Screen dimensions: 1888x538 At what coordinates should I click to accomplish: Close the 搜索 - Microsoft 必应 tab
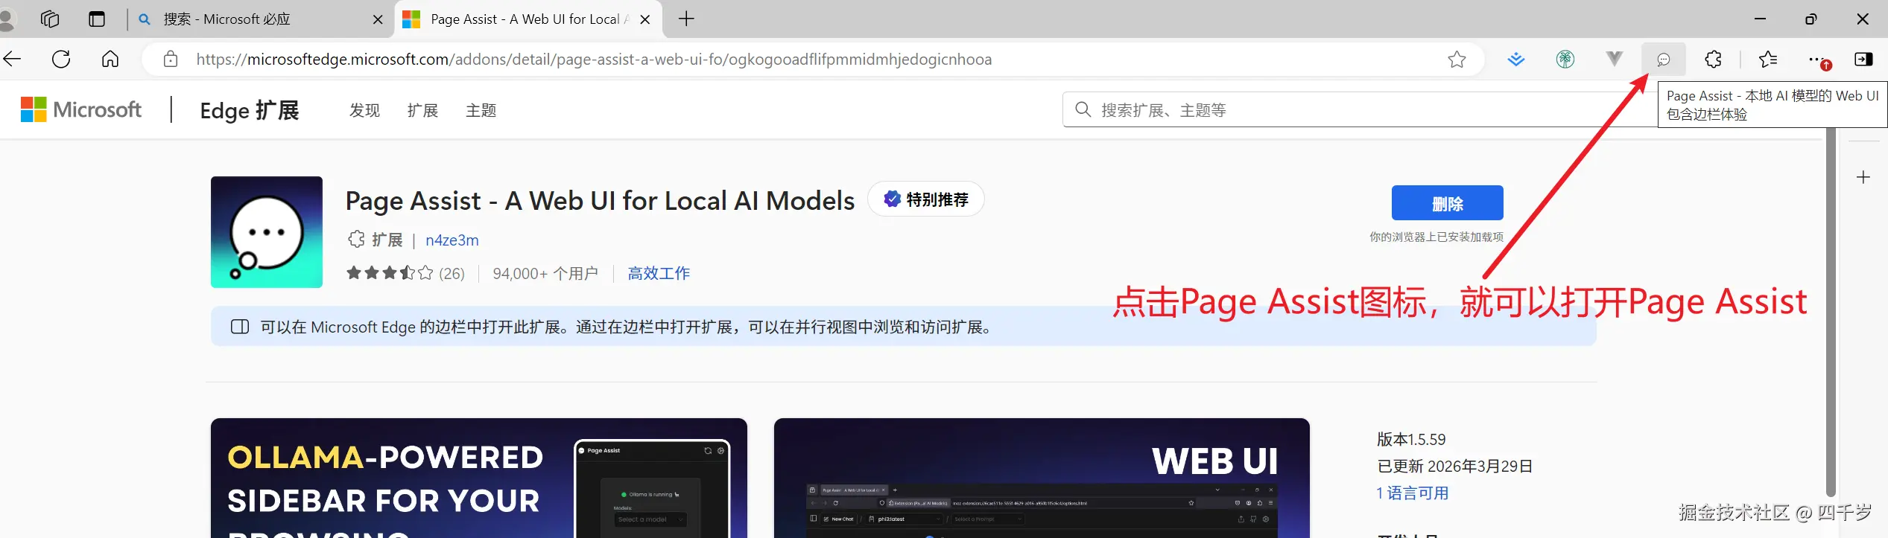(x=378, y=20)
